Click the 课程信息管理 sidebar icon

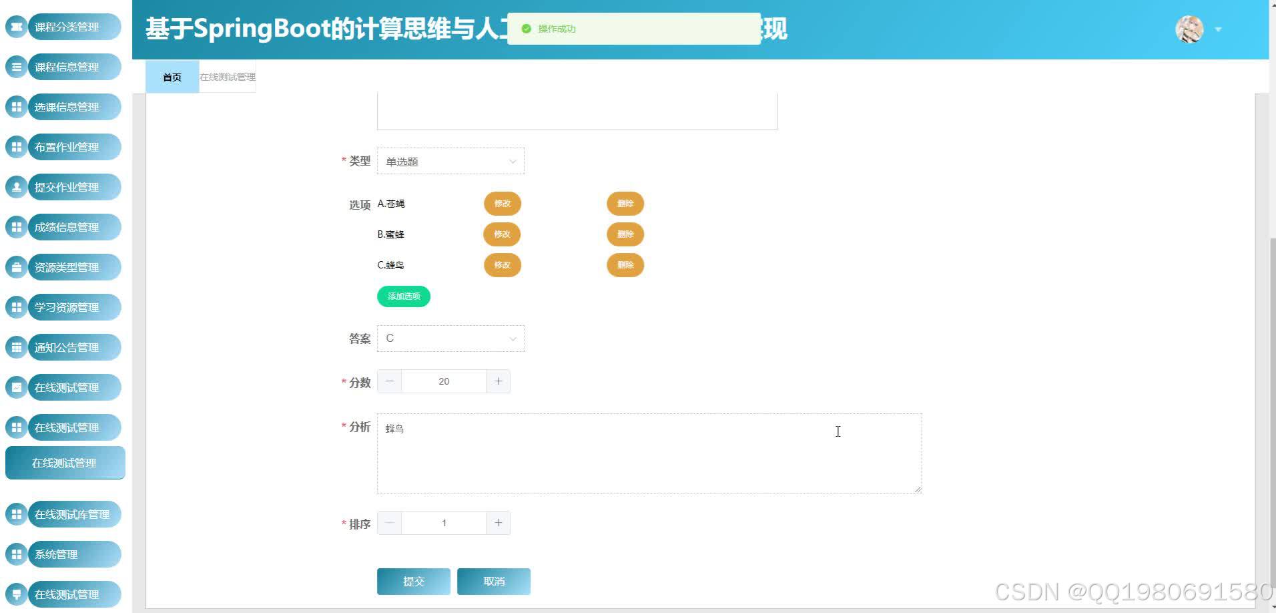point(16,67)
